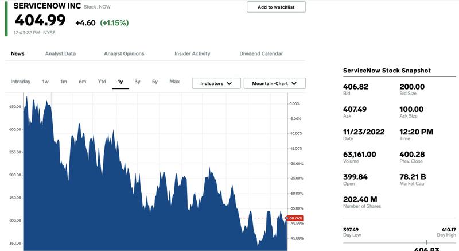Image resolution: width=459 pixels, height=251 pixels.
Task: Click the day range slider marker
Action: [x=426, y=242]
